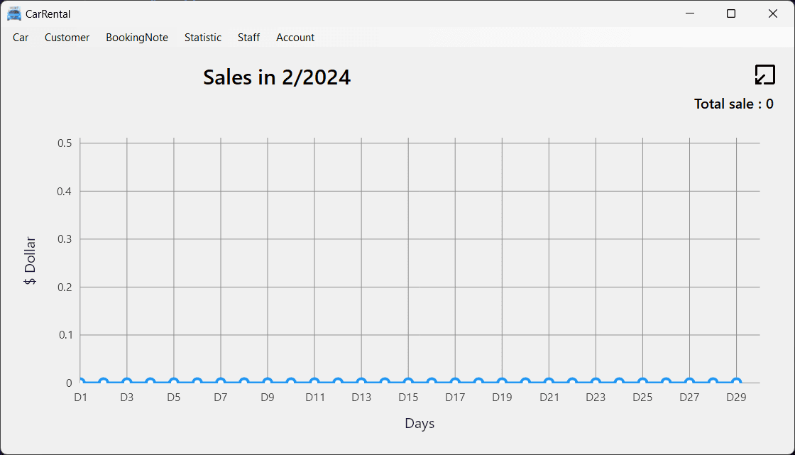Maximize the CarRental window
The image size is (795, 455).
(x=731, y=13)
